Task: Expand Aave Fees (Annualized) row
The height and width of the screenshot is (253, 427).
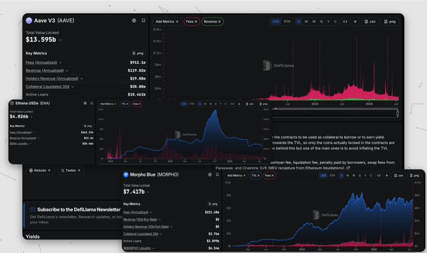Action: [60, 63]
